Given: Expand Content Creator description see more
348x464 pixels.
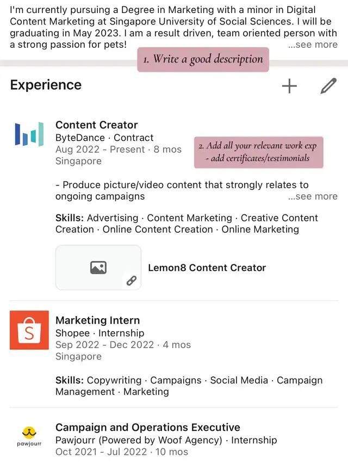Looking at the screenshot, I should pyautogui.click(x=313, y=196).
